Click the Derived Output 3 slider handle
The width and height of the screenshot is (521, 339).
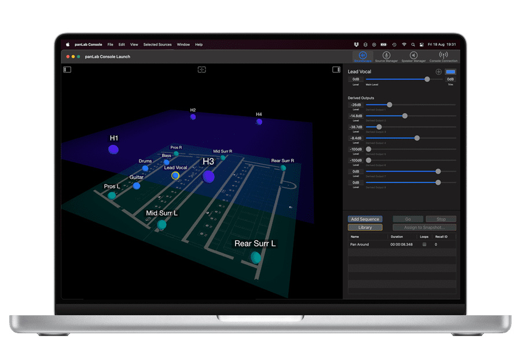click(x=379, y=127)
